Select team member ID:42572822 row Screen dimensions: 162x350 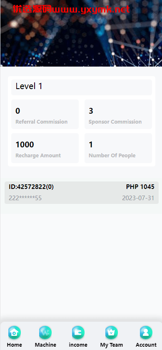pos(82,193)
